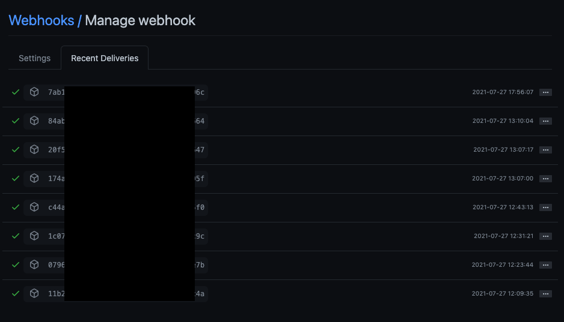
Task: Expand the 12:43:13 delivery ellipsis button
Action: click(x=545, y=207)
